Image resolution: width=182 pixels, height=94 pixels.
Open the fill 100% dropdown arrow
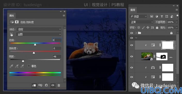(177, 27)
